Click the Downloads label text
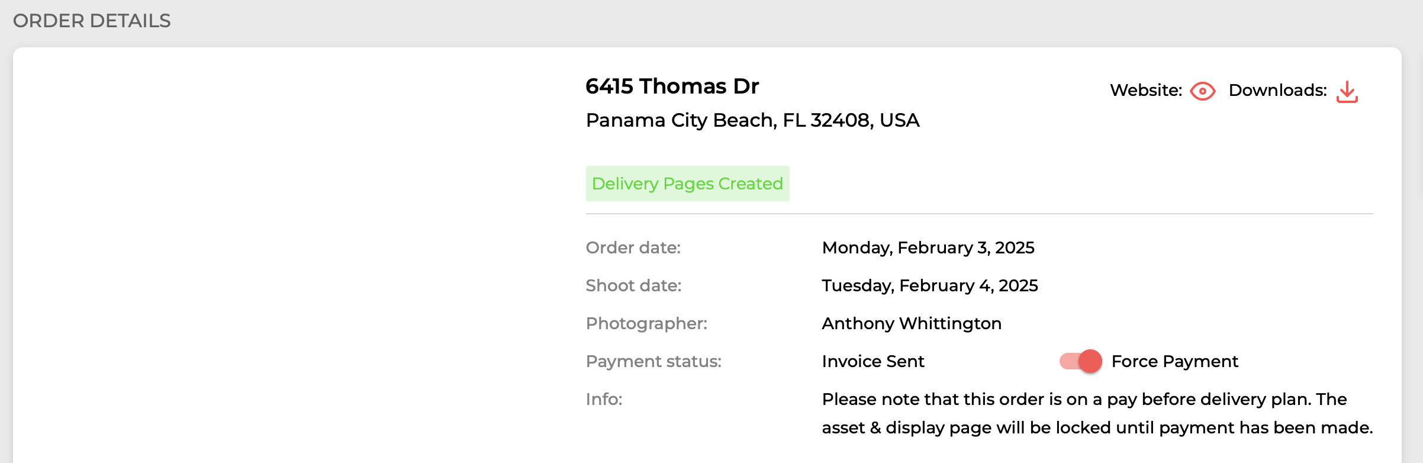This screenshot has width=1423, height=463. (x=1277, y=91)
